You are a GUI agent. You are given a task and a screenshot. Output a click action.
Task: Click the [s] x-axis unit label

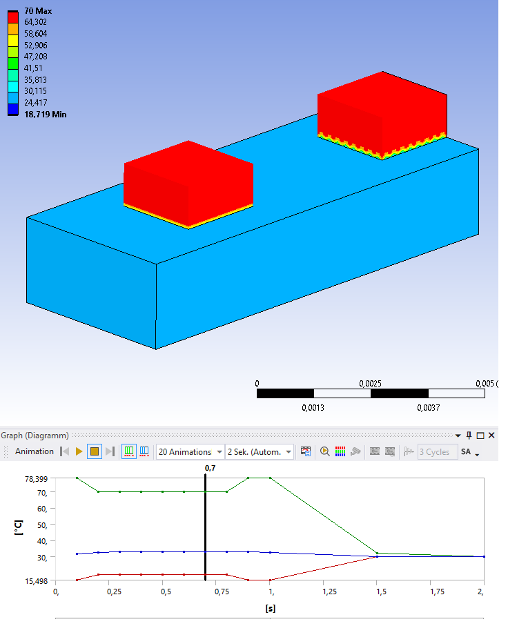point(271,609)
